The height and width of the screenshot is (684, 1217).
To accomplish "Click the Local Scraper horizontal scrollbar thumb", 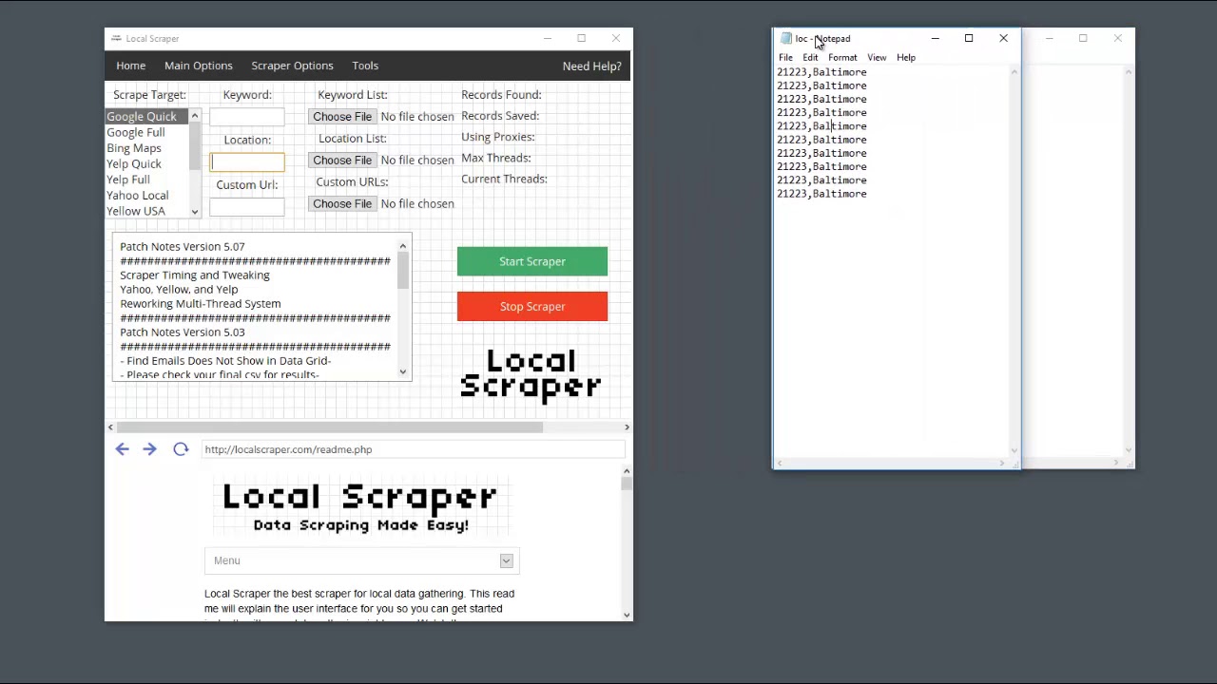I will coord(330,427).
